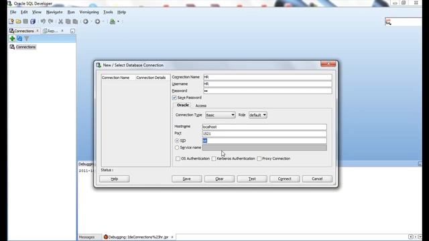
Task: Close the Connections panel tab
Action: [38, 31]
